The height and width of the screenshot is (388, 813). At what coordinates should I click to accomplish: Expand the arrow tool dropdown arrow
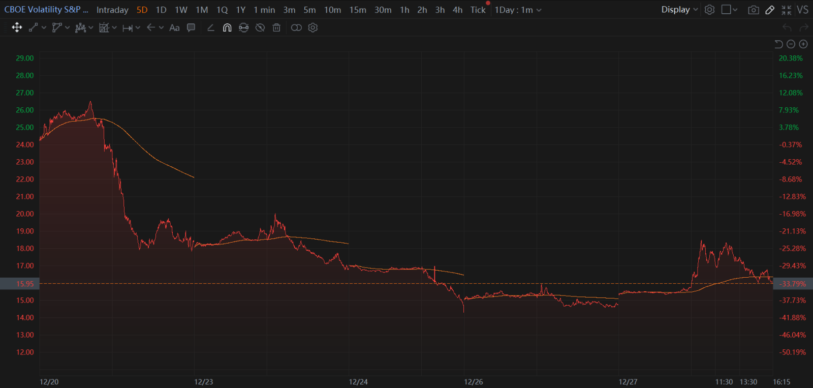pos(161,27)
